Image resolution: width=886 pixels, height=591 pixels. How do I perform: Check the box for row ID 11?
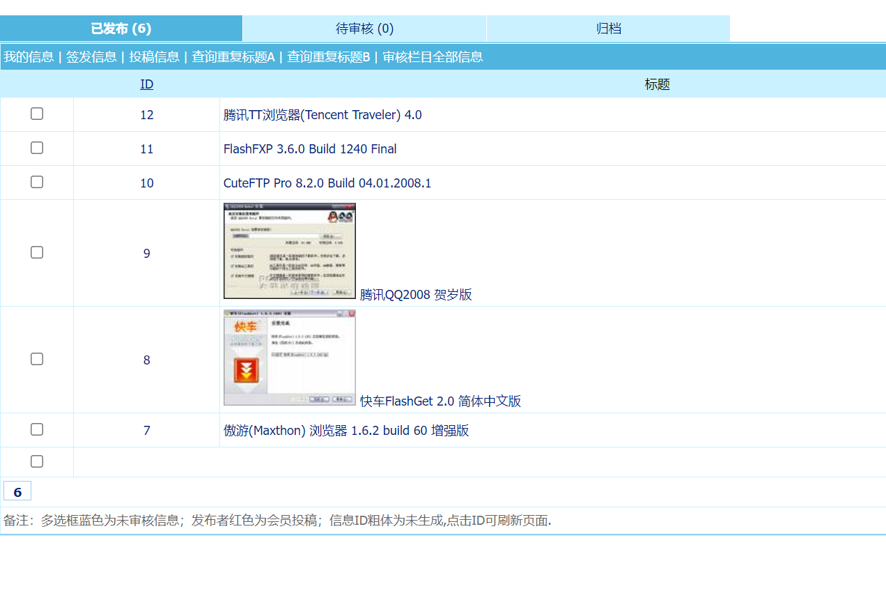[x=37, y=148]
